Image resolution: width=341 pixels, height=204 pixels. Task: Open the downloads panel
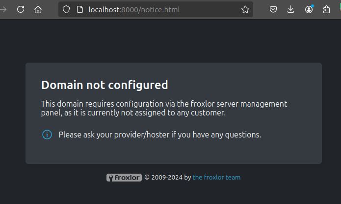coord(291,9)
